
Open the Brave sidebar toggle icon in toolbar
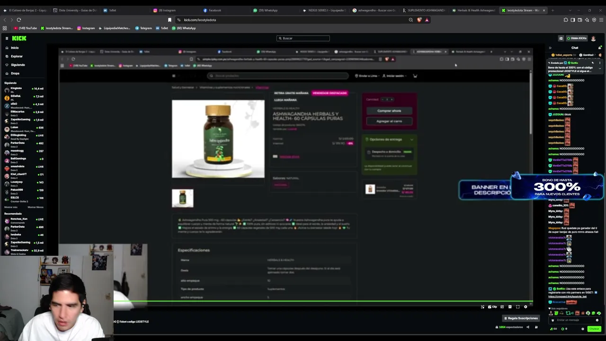573,20
